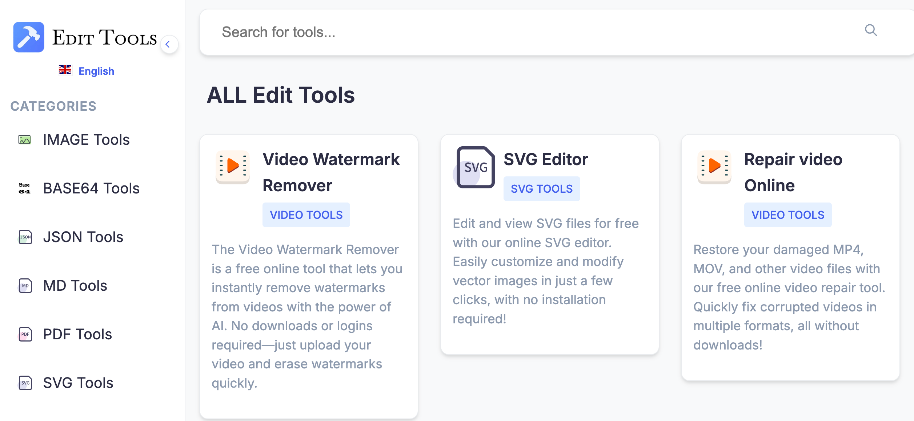Click the IMAGE Tools picture icon
This screenshot has width=914, height=421.
pyautogui.click(x=25, y=140)
